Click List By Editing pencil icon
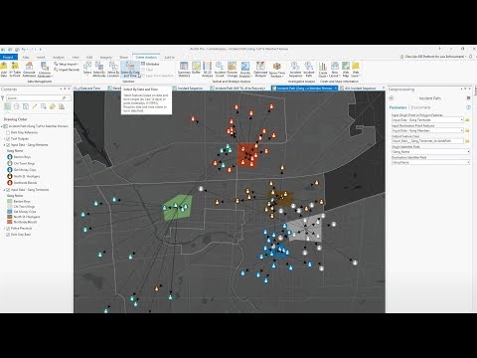The width and height of the screenshot is (477, 358). click(35, 106)
